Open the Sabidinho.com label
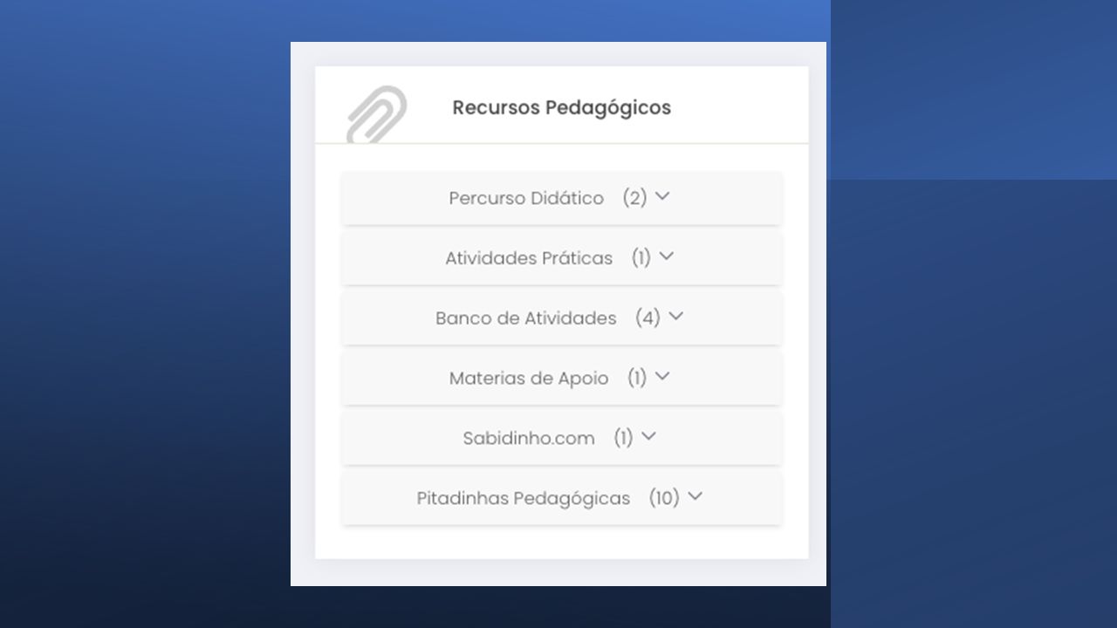Viewport: 1117px width, 628px height. coord(529,438)
